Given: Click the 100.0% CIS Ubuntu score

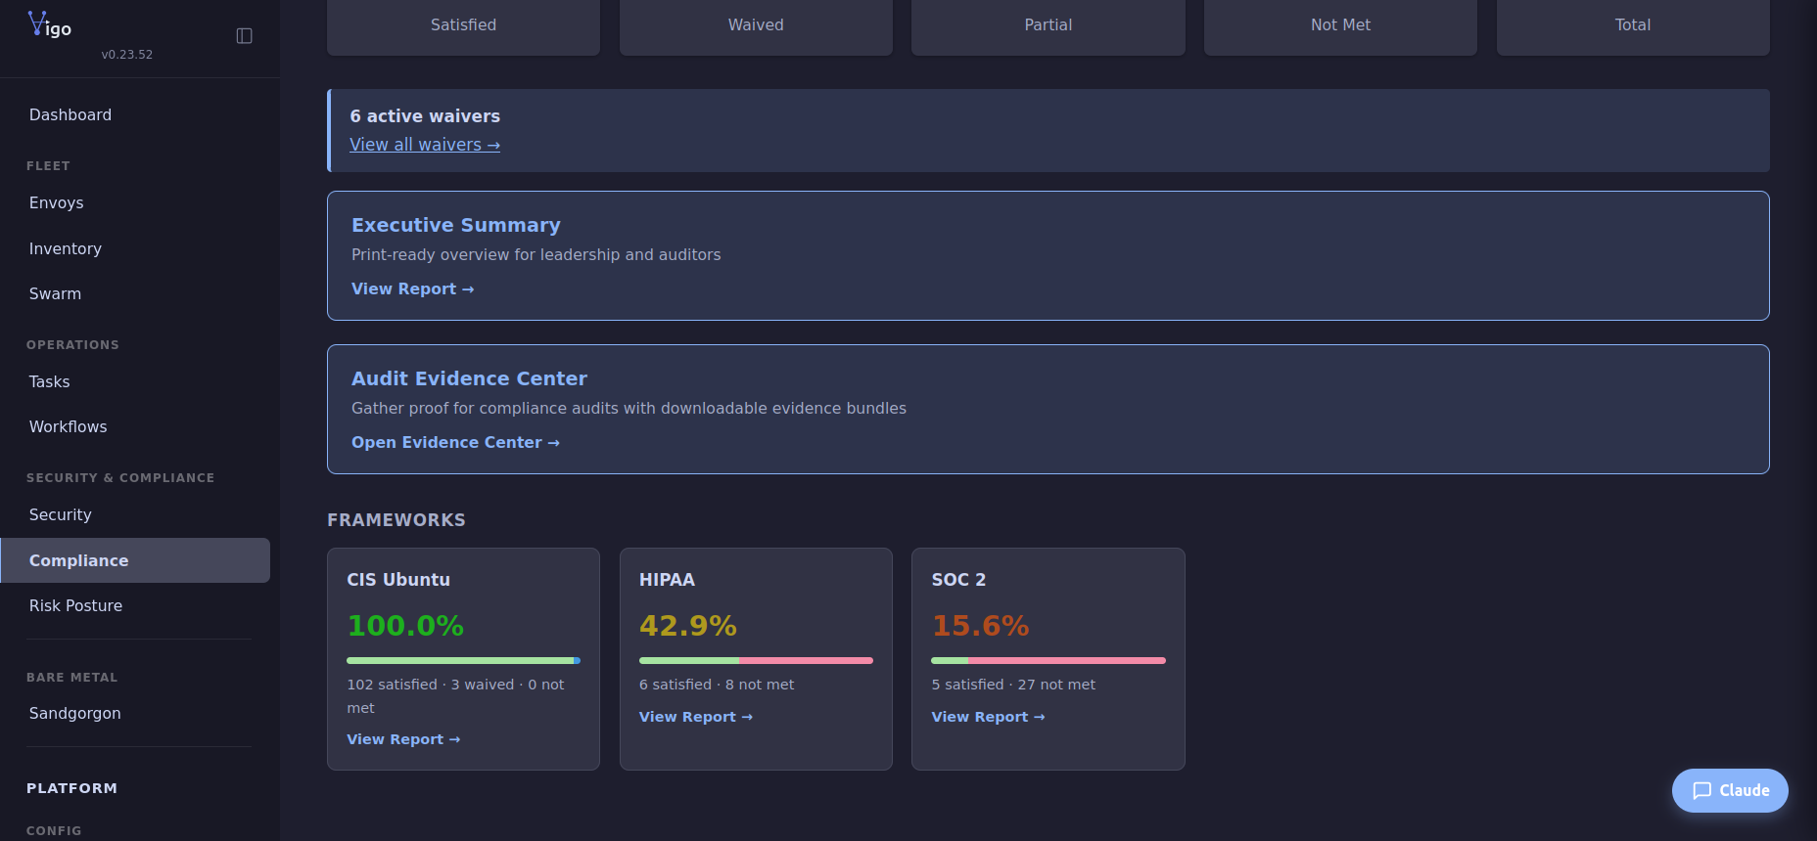Looking at the screenshot, I should (405, 626).
